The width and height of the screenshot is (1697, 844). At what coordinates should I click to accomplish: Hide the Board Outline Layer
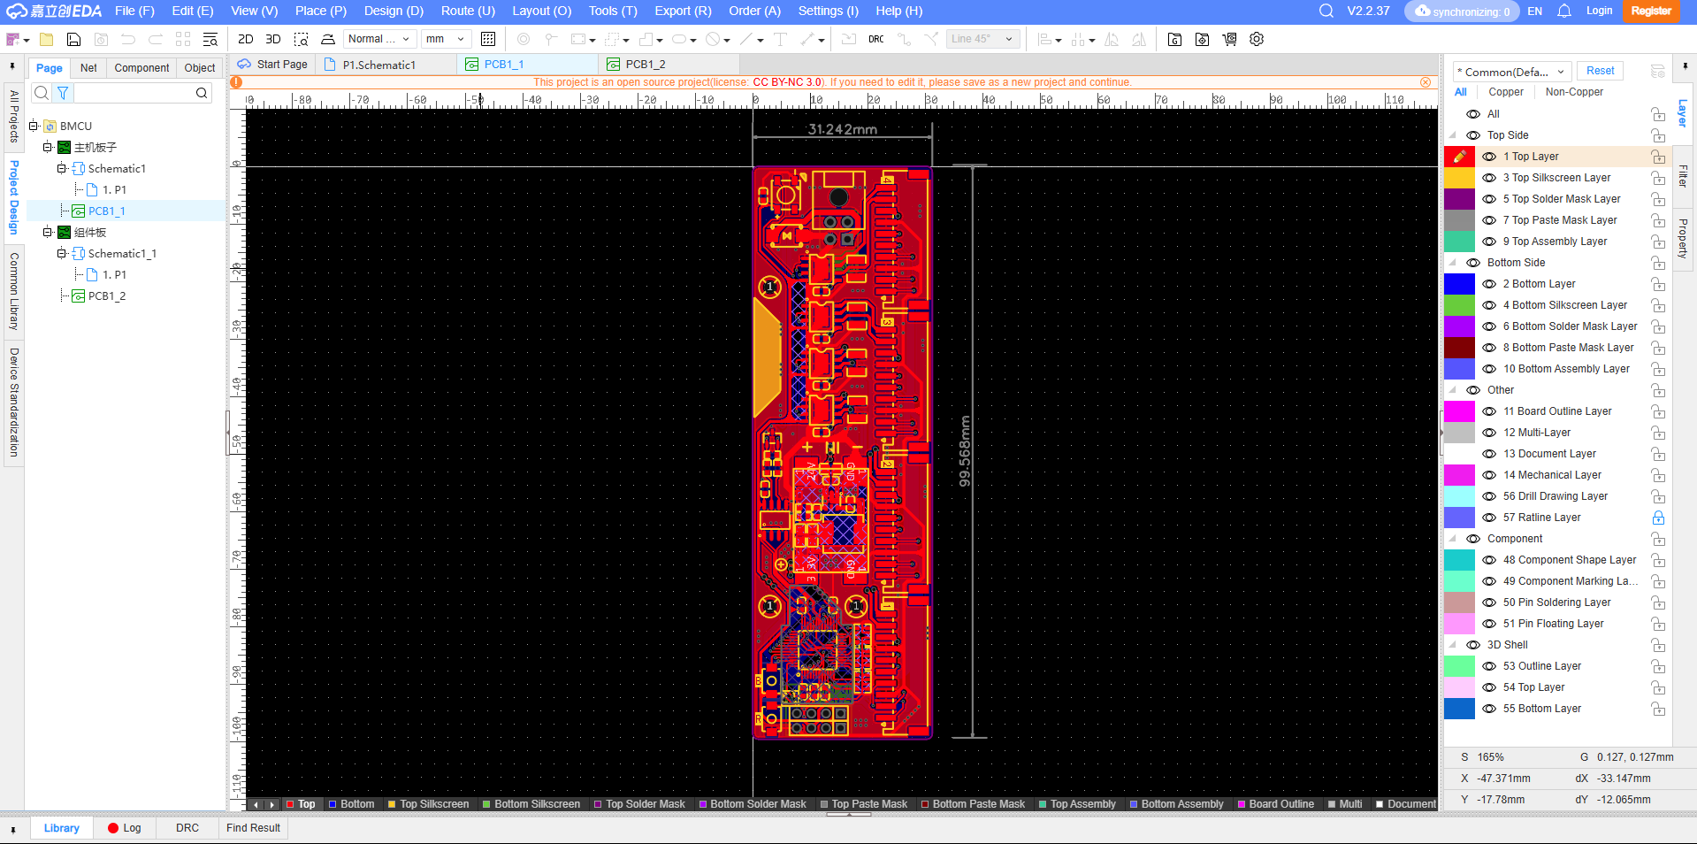click(1489, 411)
